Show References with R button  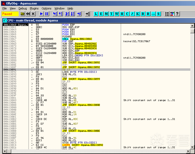coord(148,14)
